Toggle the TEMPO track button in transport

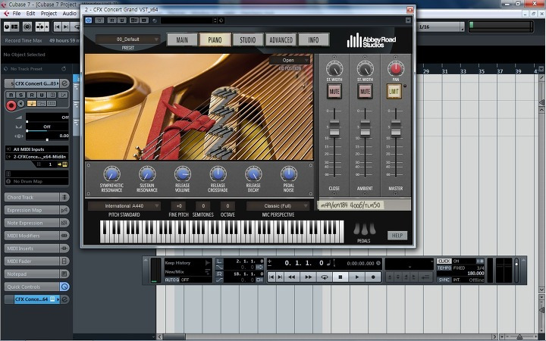pos(444,268)
